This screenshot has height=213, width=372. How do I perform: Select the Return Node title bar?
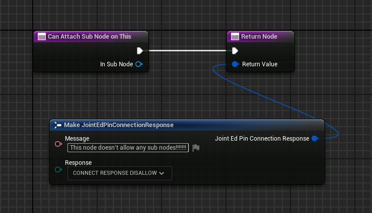coord(259,37)
